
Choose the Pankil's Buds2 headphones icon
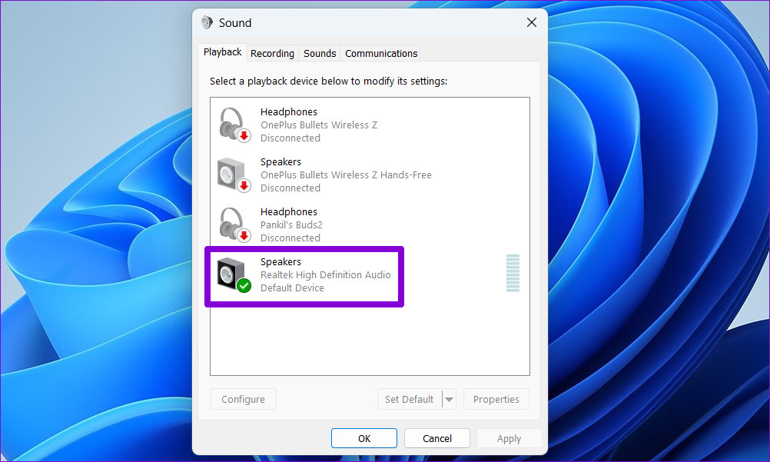234,224
